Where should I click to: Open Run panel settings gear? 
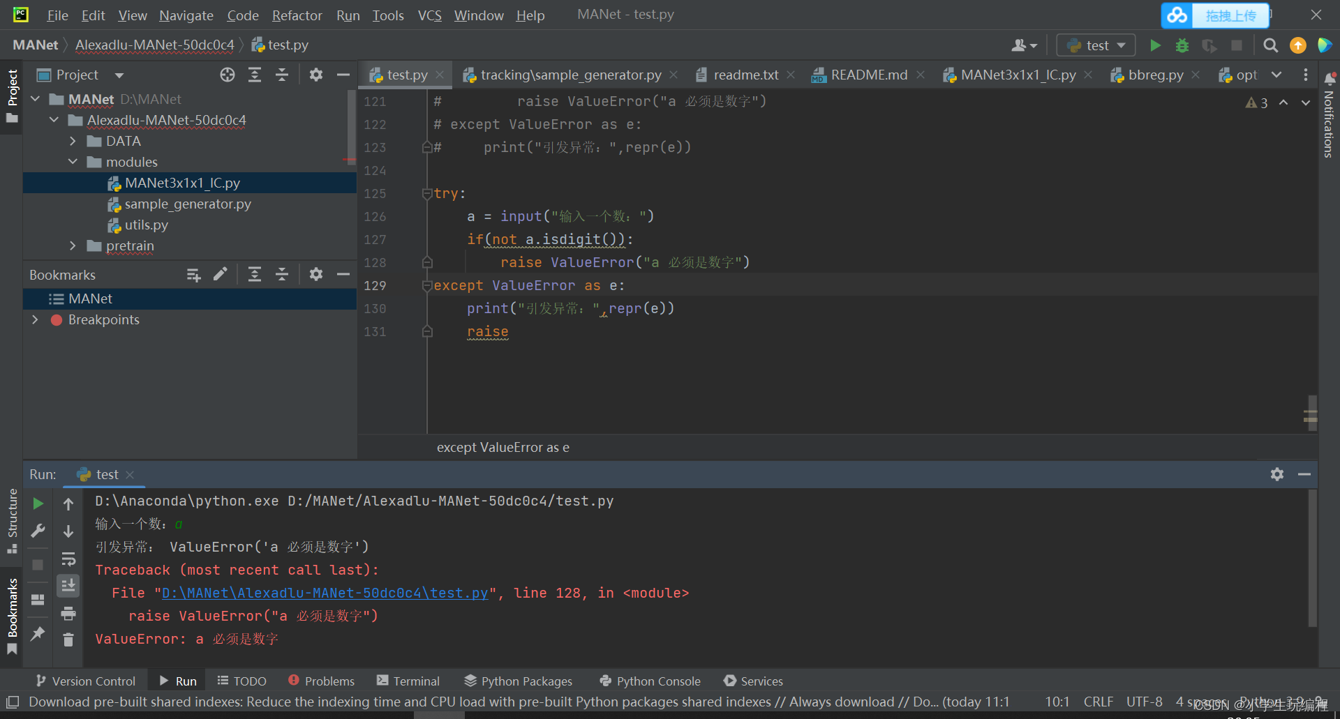(x=1277, y=474)
